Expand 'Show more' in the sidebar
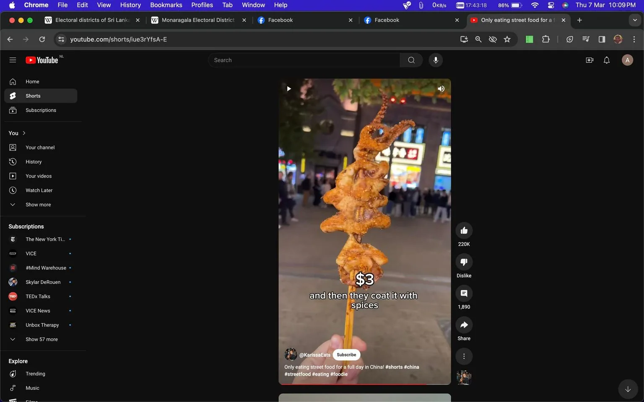Viewport: 644px width, 402px height. (38, 204)
